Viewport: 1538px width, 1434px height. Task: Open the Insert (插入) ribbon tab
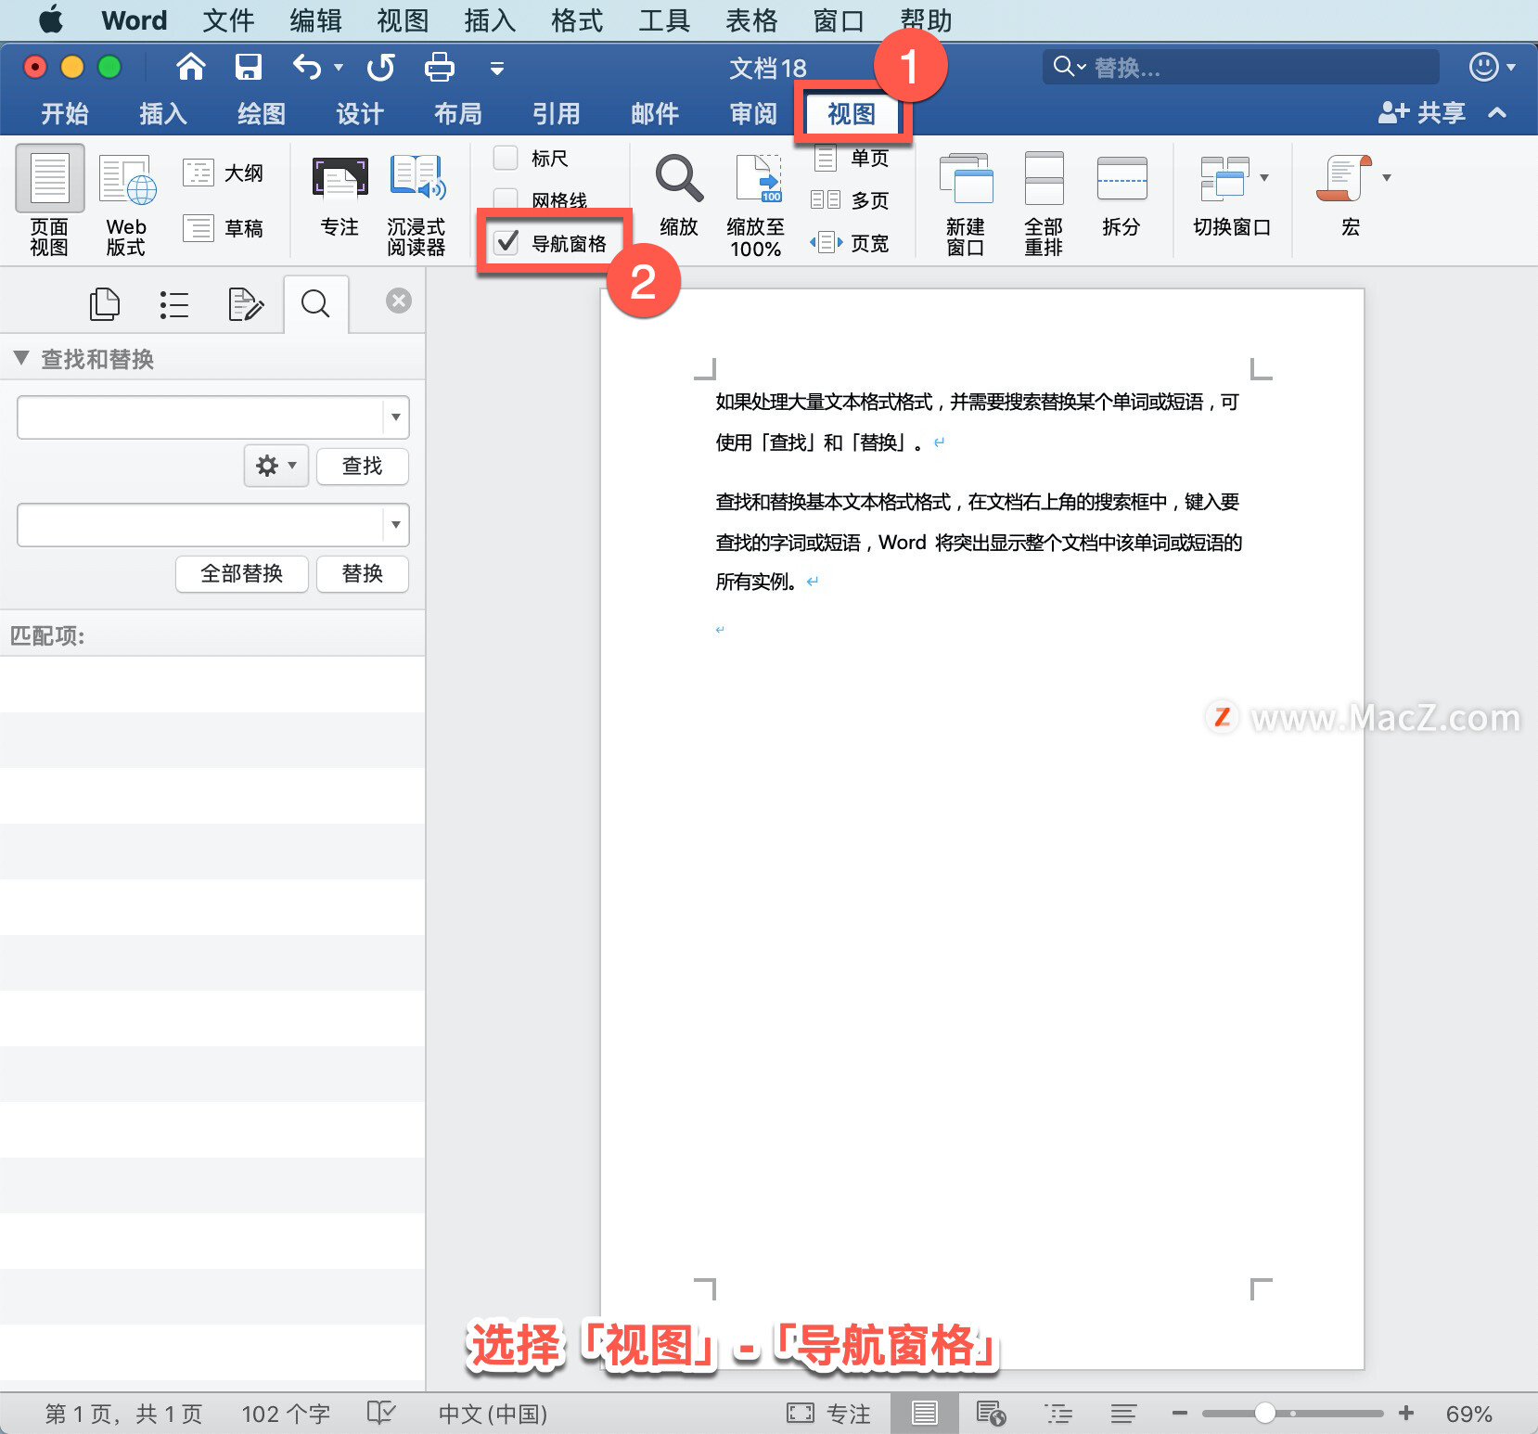[x=163, y=114]
